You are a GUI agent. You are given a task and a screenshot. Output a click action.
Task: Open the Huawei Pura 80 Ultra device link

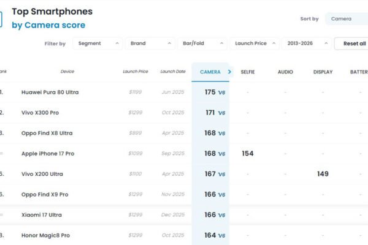(50, 92)
